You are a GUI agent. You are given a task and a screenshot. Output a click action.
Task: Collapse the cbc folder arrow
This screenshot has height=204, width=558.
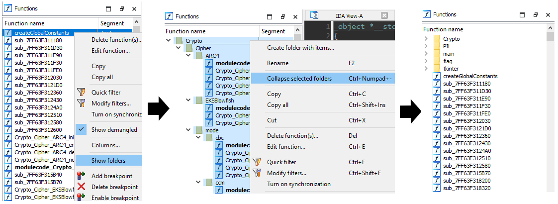click(x=198, y=138)
